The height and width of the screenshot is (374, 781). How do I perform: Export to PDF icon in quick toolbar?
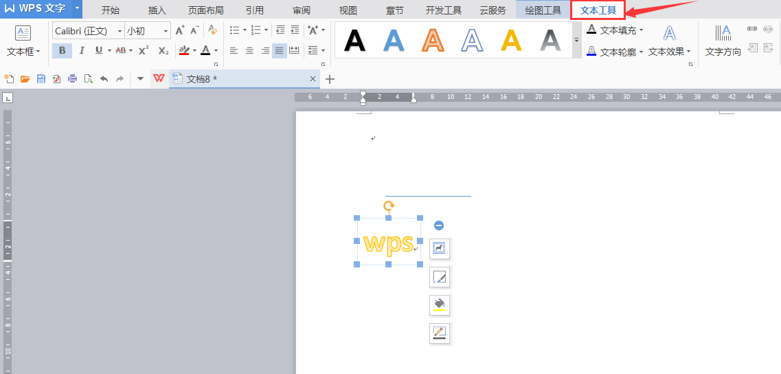coord(57,79)
